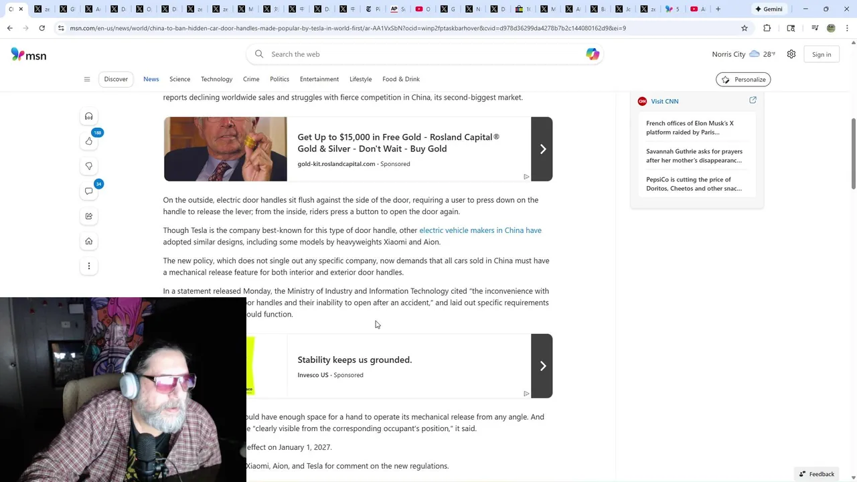The height and width of the screenshot is (482, 857).
Task: Click the search magnifier icon
Action: 259,54
